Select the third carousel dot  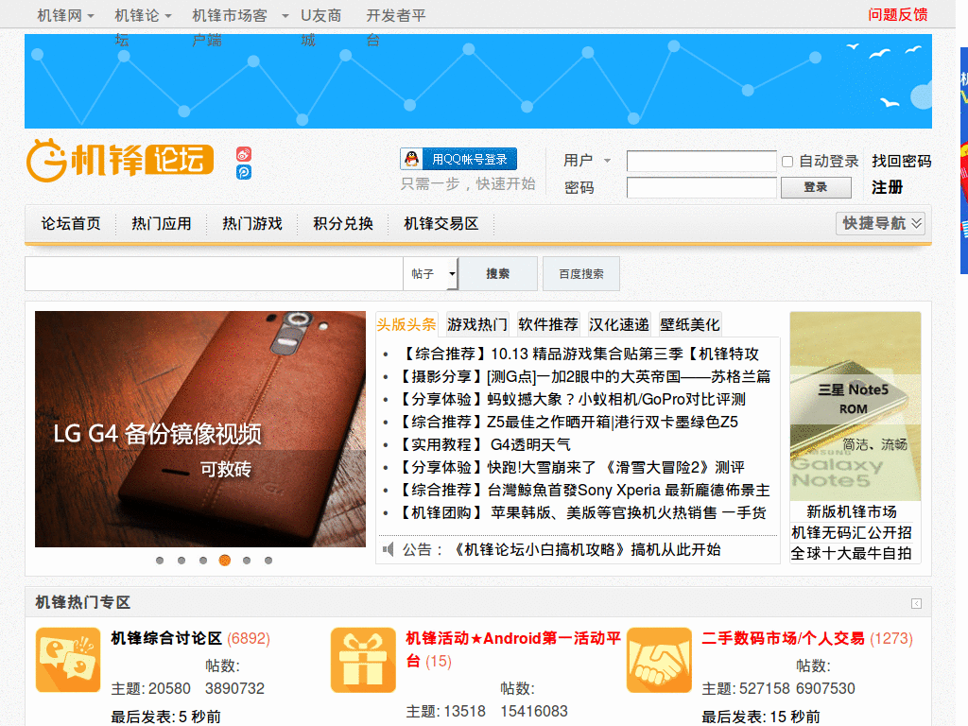(203, 561)
